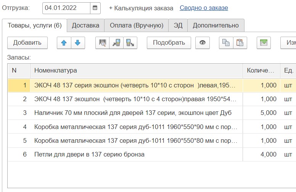Click the green table fill icon
Image resolution: width=296 pixels, height=192 pixels.
click(264, 43)
